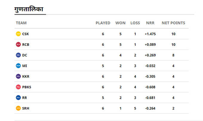Click the blue MI team logo
Screen dimensions: 203x121
tap(18, 66)
